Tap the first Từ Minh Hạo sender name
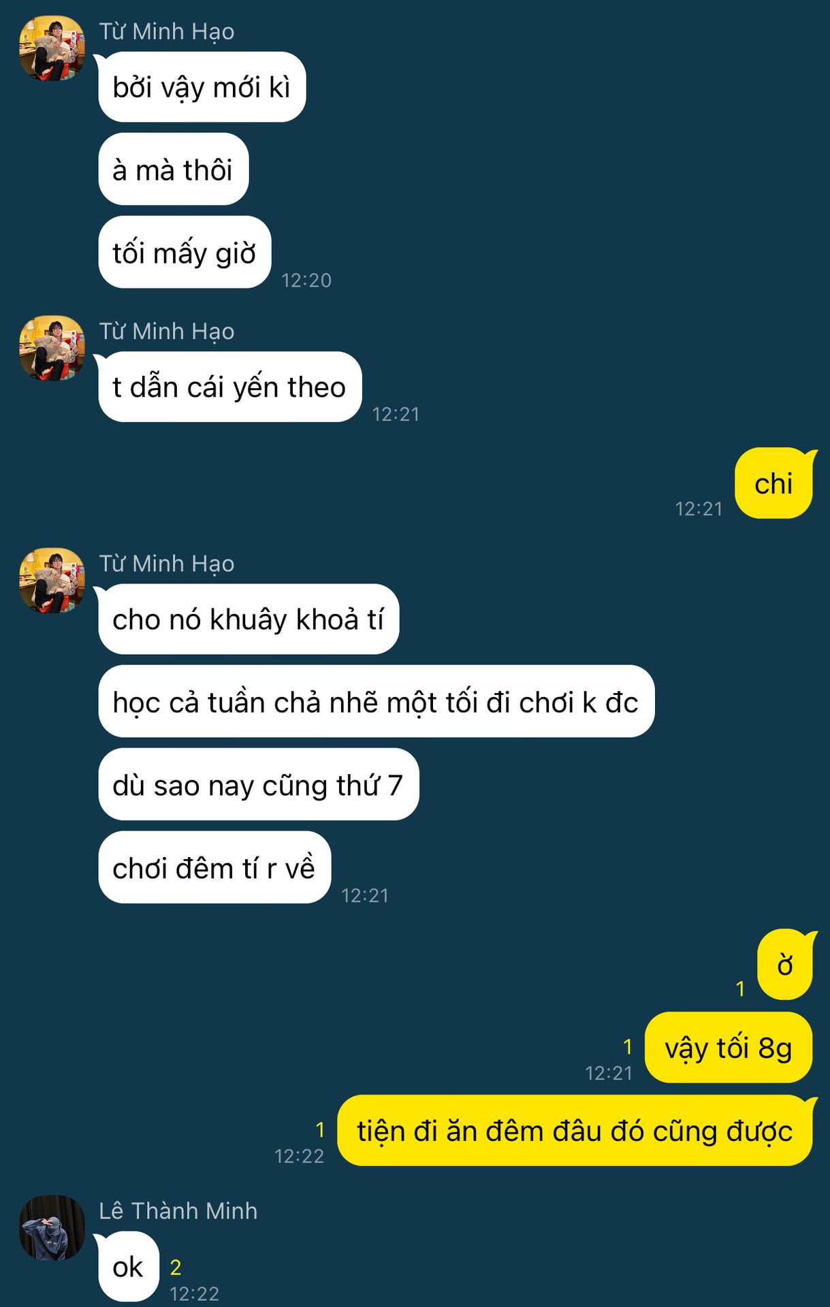This screenshot has width=830, height=1307. [x=167, y=31]
